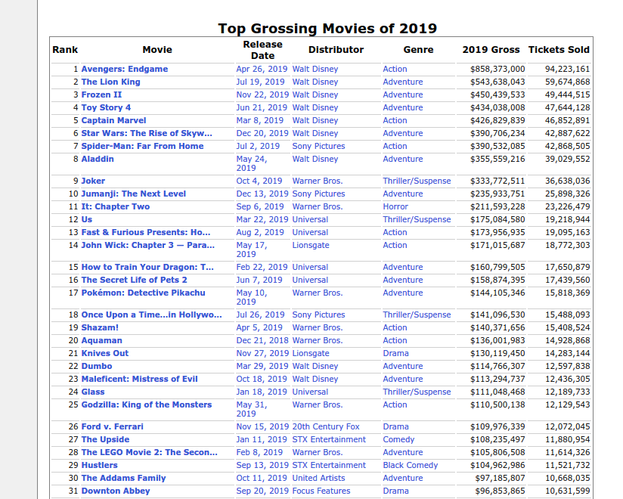Screen dimensions: 623x499
Task: Click release date Jul 19, 2019
Action: tap(260, 82)
